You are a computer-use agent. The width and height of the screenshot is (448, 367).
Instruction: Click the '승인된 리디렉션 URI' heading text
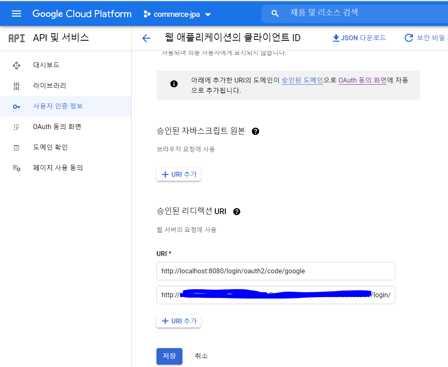point(191,211)
